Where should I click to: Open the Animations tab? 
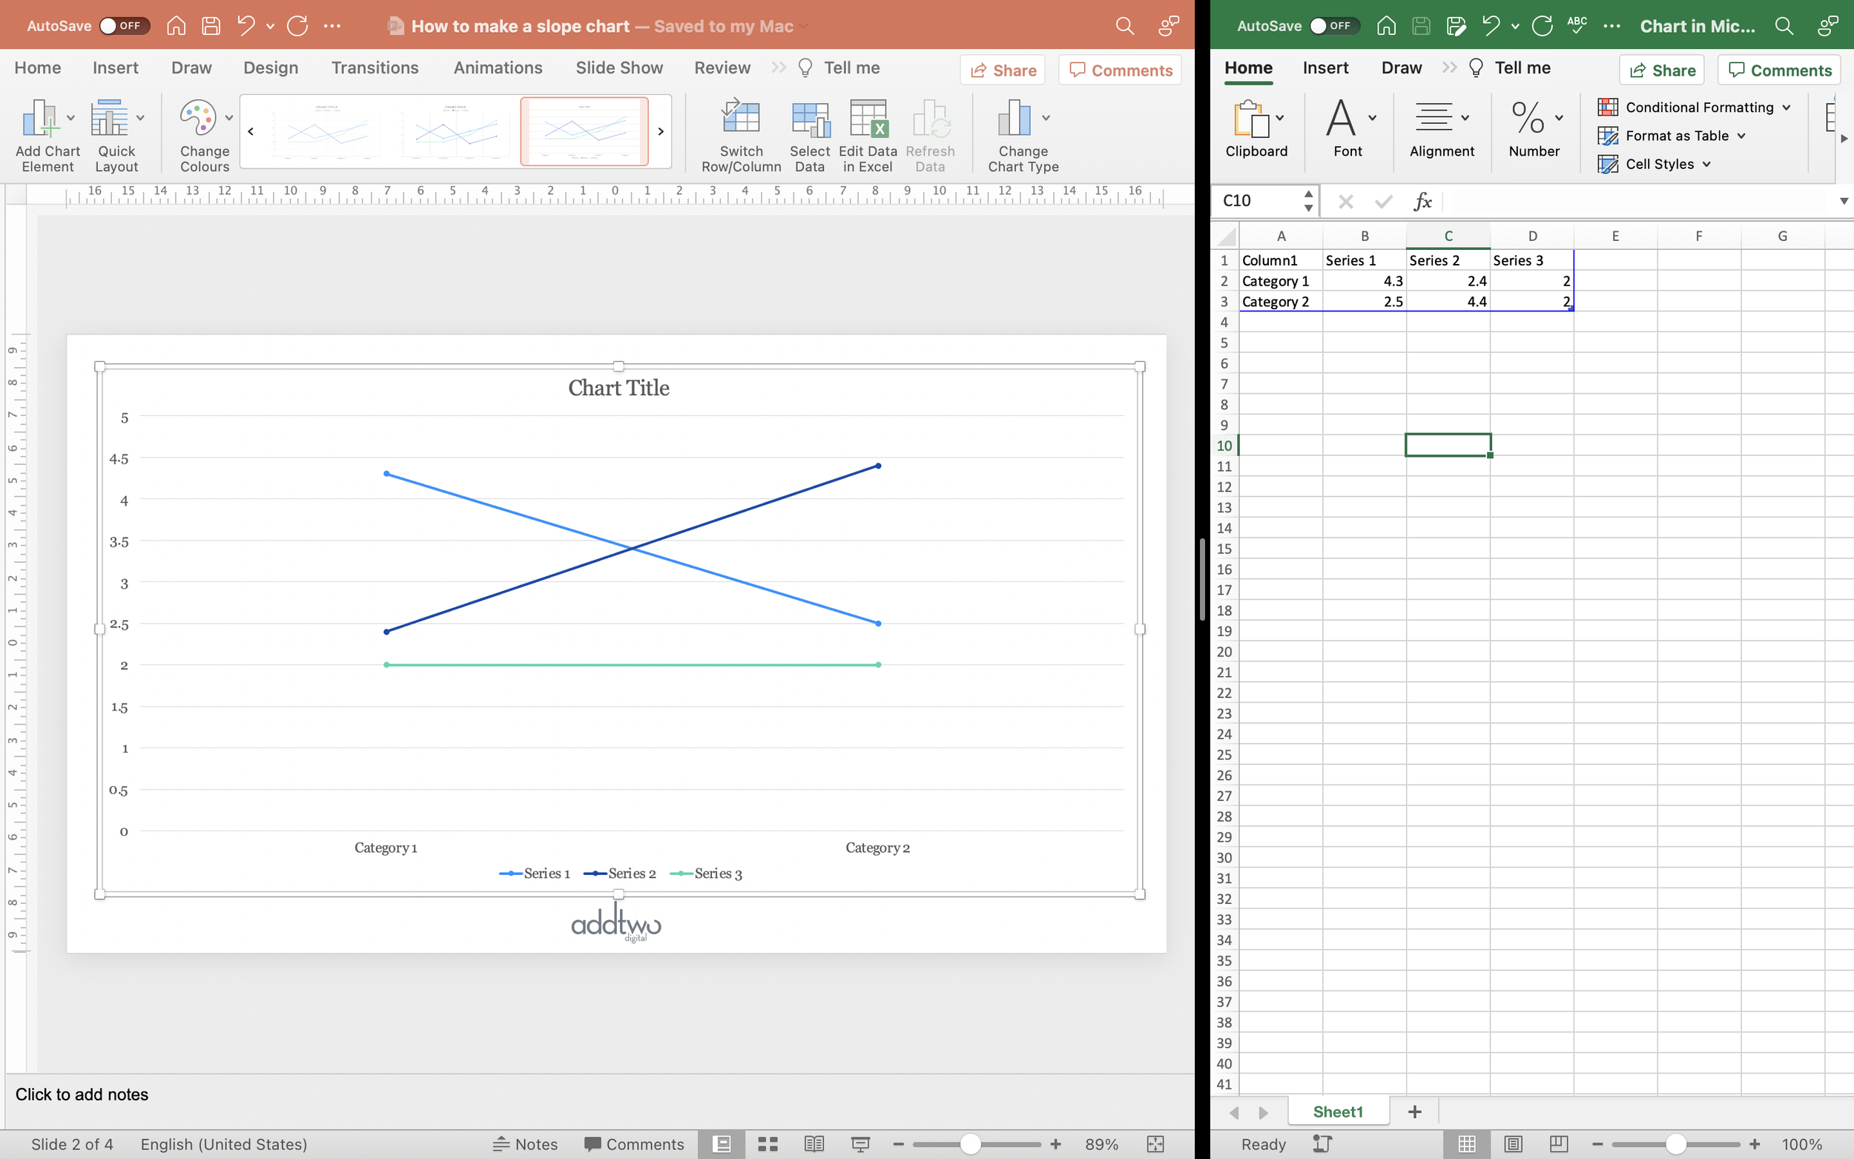pos(498,67)
